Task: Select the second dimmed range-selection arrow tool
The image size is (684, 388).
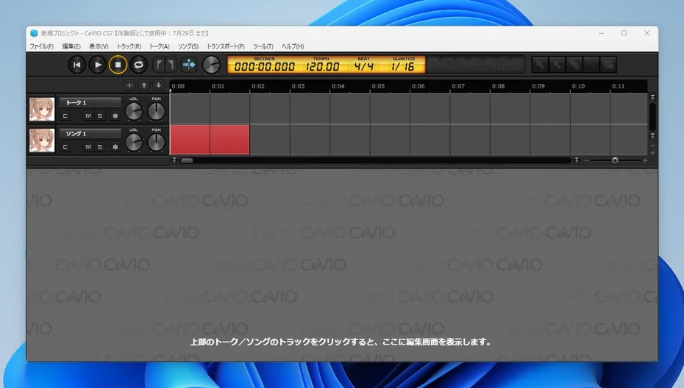Action: [557, 65]
